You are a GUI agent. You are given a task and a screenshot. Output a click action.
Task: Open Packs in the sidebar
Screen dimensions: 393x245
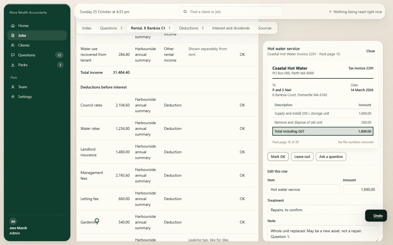pos(37,65)
